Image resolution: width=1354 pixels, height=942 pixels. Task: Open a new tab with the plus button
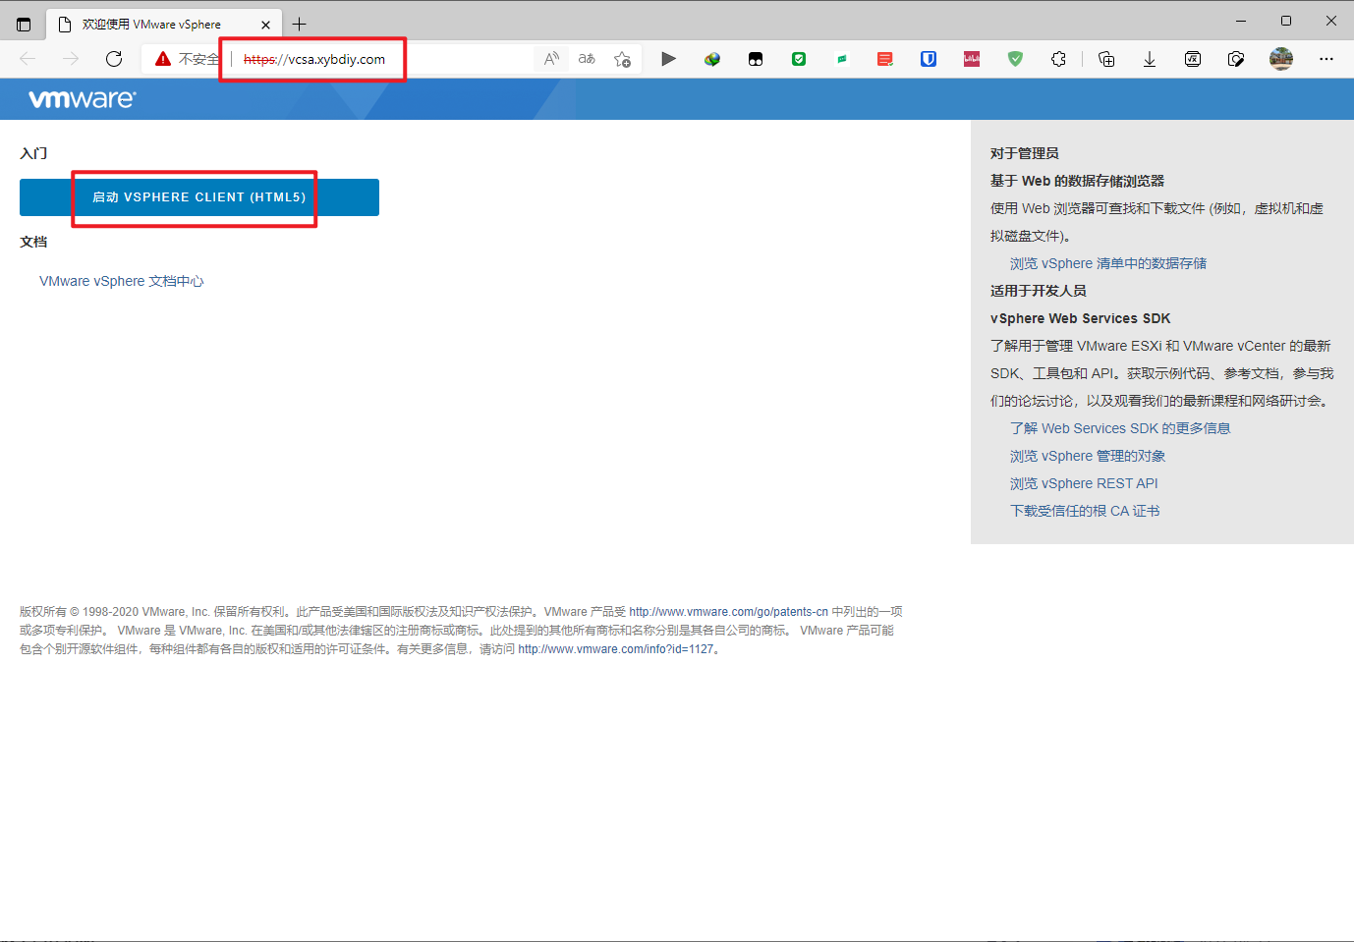point(300,25)
